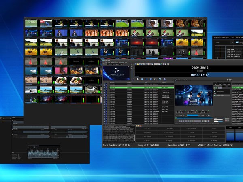Click the Selection 00:00:11:20 status entry

[x=179, y=145]
